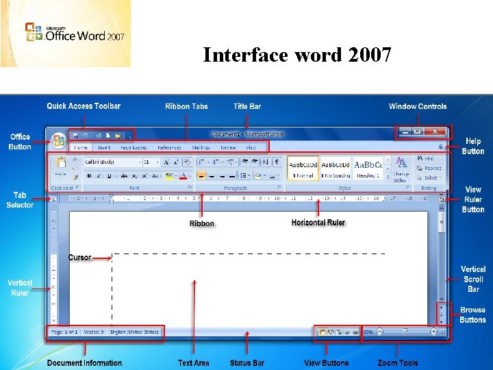
Task: Switch to the View ribbon tab
Action: click(x=251, y=147)
